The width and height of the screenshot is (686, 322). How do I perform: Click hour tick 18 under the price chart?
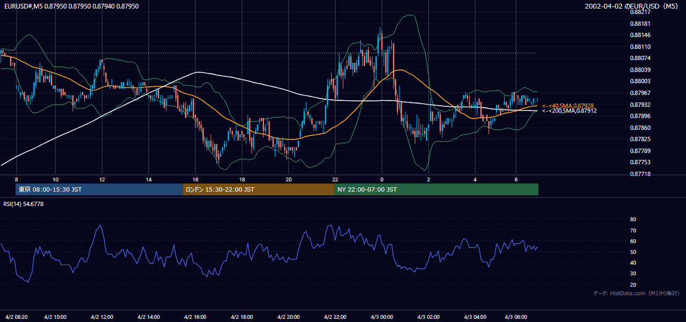(242, 179)
